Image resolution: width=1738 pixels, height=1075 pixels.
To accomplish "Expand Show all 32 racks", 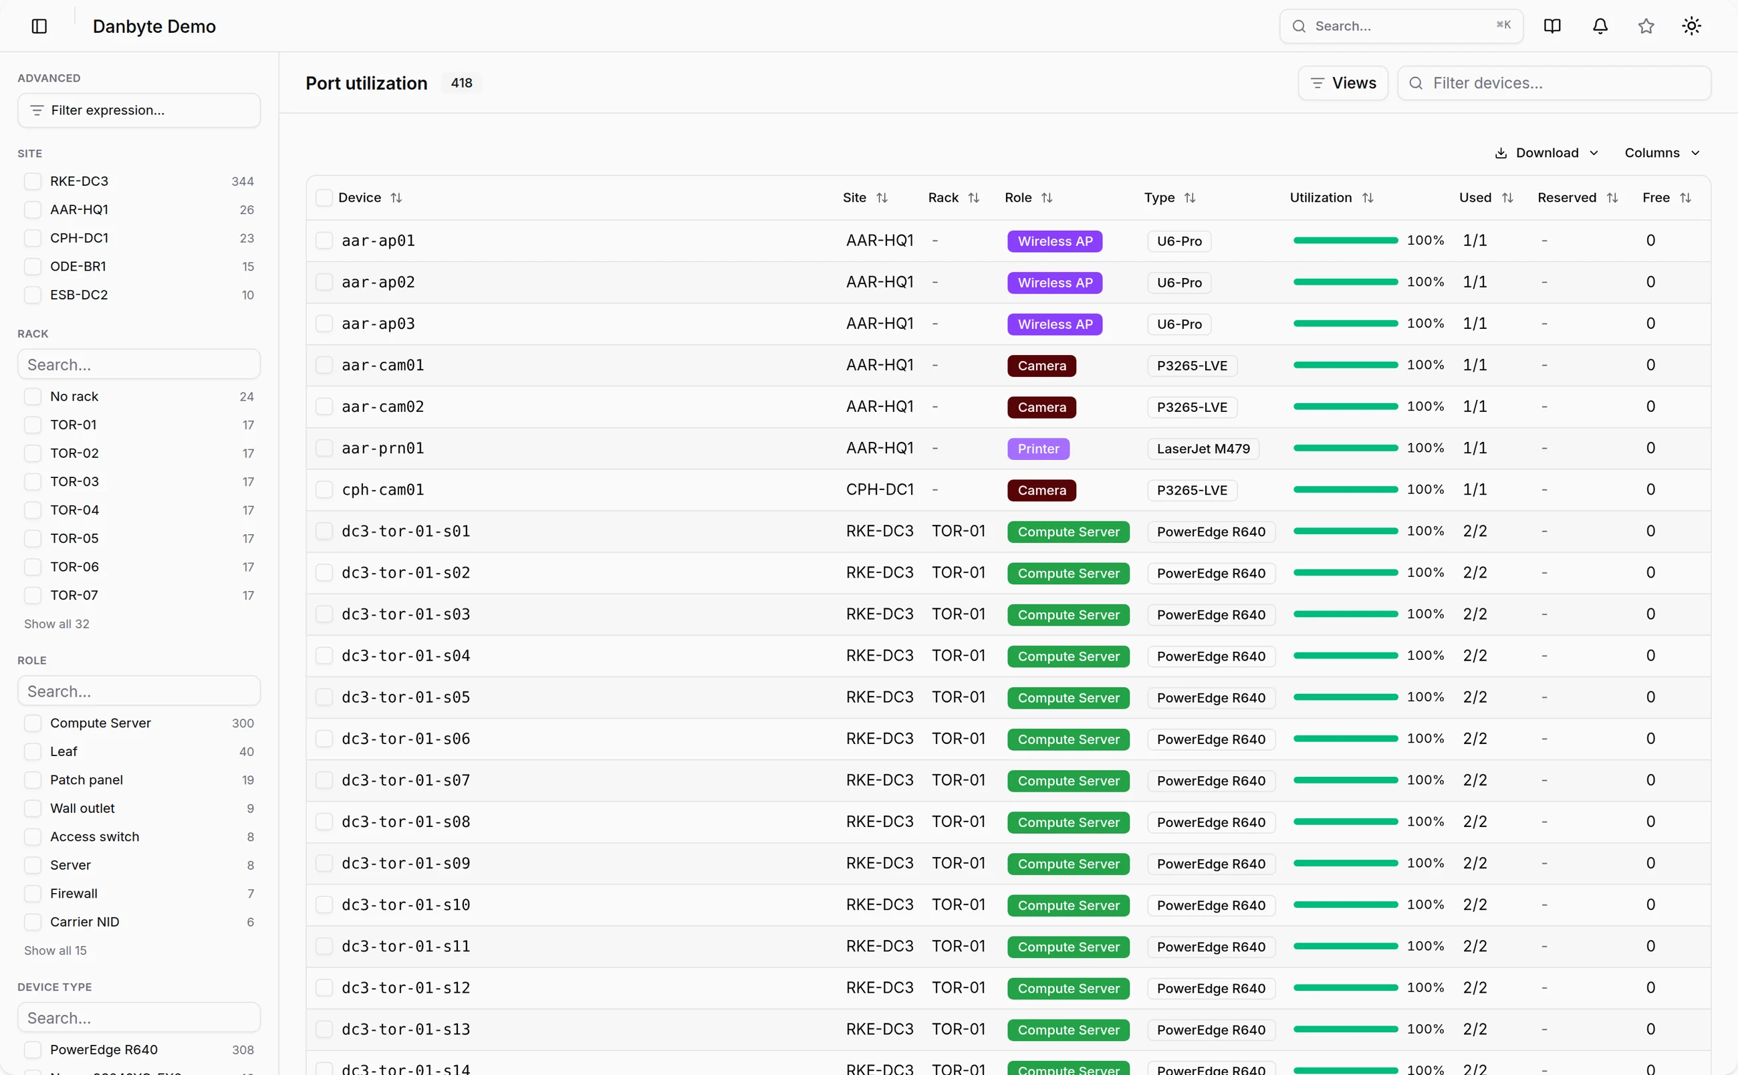I will (57, 624).
